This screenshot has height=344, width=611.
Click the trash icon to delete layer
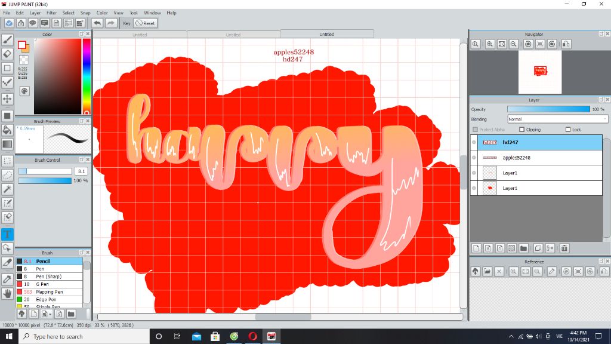point(564,248)
